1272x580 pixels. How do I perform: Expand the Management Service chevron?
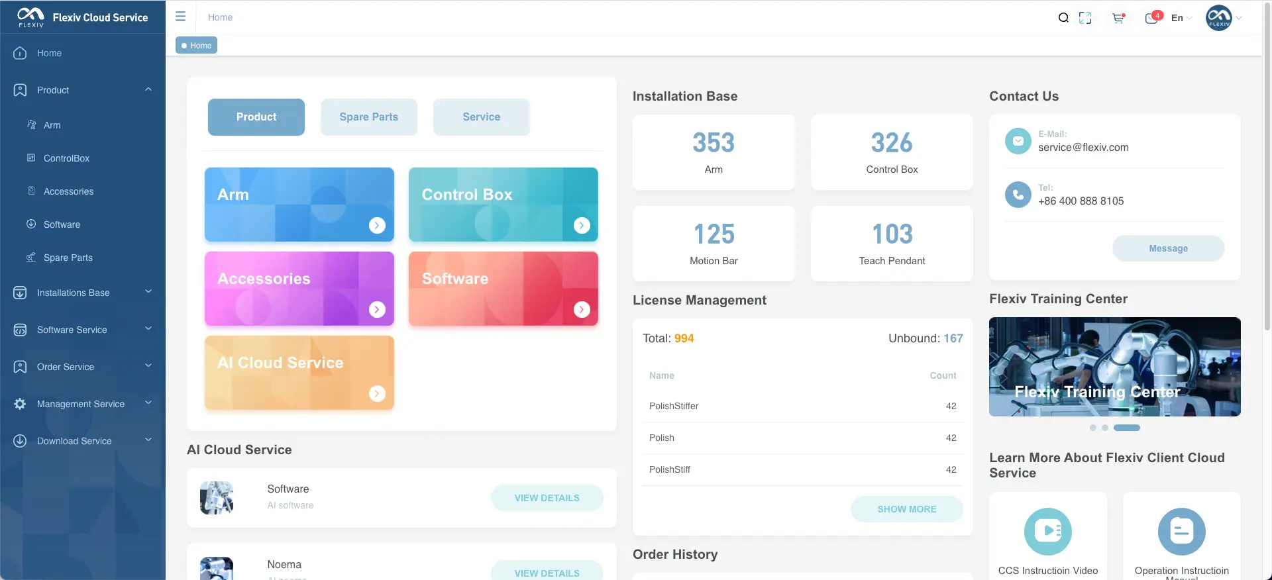point(148,403)
